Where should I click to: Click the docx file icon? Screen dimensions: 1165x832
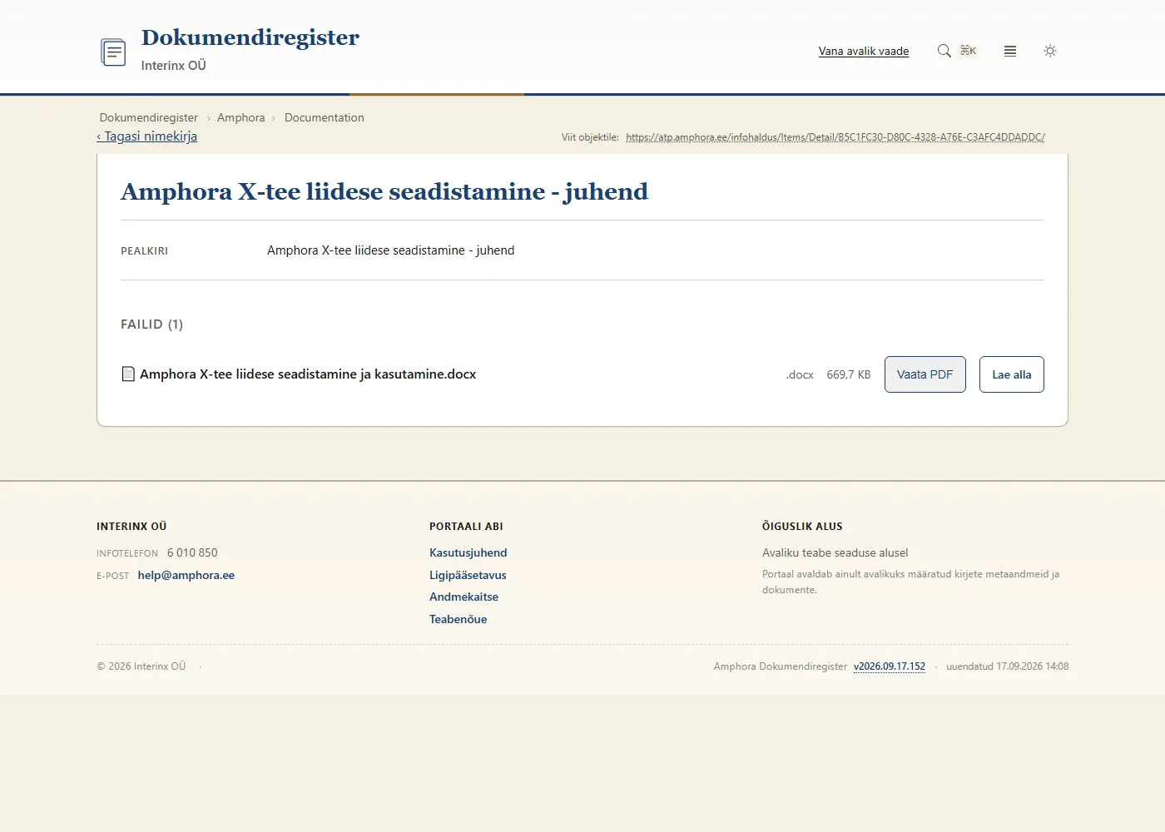point(128,374)
